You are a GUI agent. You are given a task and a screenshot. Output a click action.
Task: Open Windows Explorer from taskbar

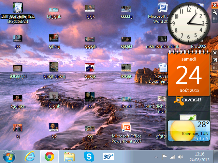(69, 157)
